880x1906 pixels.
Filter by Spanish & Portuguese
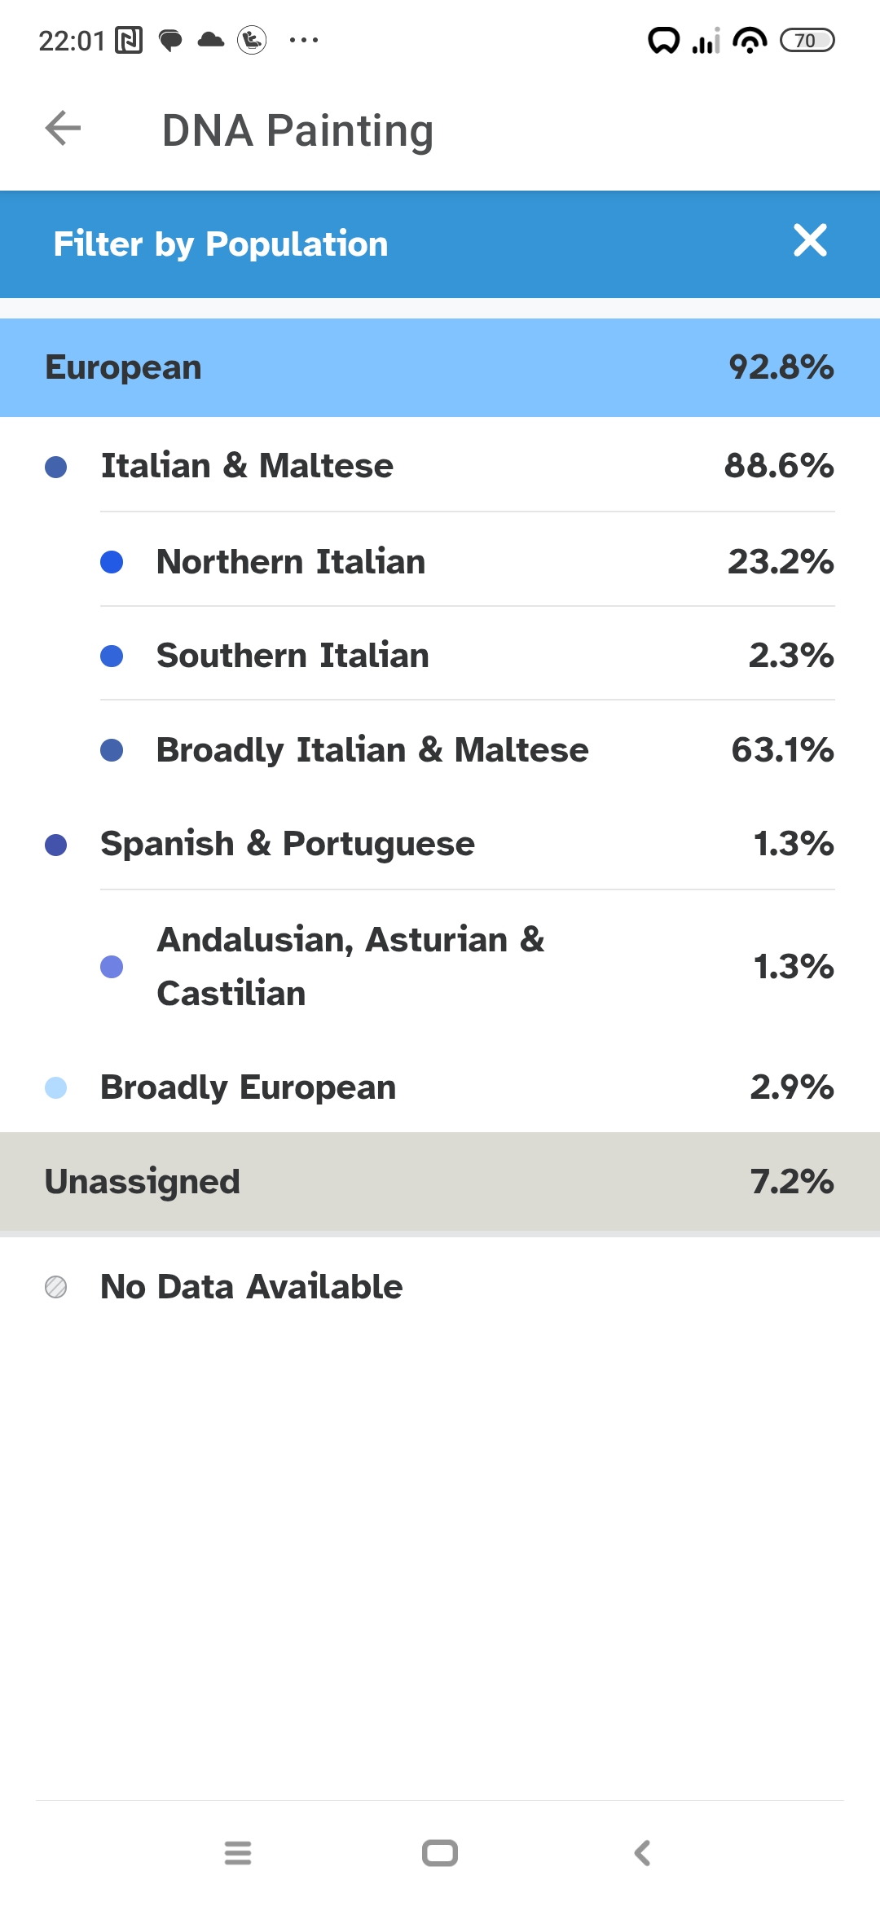pos(440,844)
